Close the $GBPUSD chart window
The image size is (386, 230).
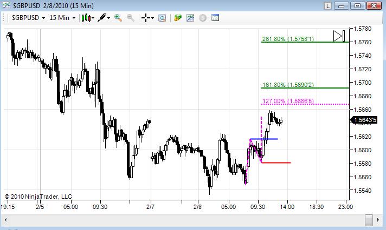click(x=374, y=5)
